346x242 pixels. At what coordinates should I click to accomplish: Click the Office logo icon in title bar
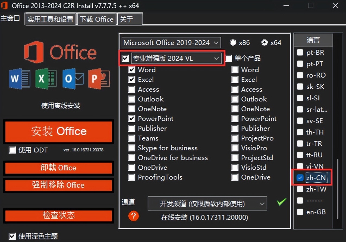click(x=5, y=6)
